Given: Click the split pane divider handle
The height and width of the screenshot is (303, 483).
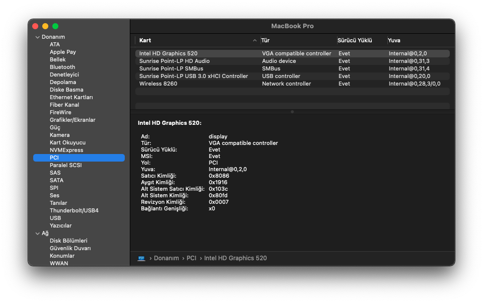Looking at the screenshot, I should coord(292,112).
